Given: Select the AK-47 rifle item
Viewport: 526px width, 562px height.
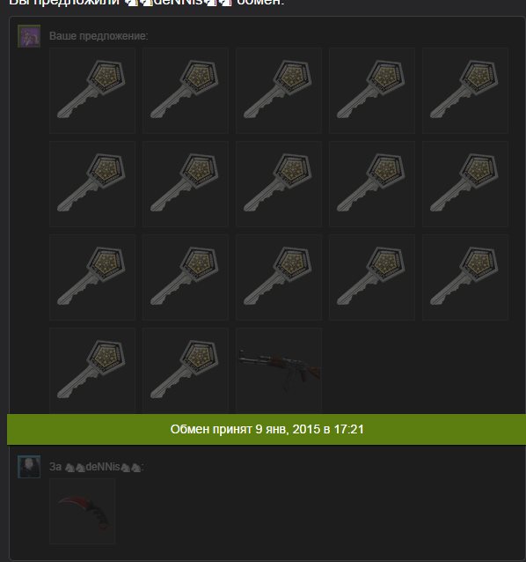Looking at the screenshot, I should pyautogui.click(x=279, y=371).
